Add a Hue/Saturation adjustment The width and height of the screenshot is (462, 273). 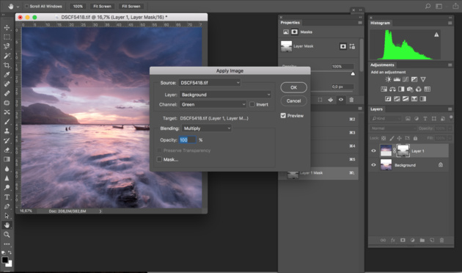(x=384, y=89)
